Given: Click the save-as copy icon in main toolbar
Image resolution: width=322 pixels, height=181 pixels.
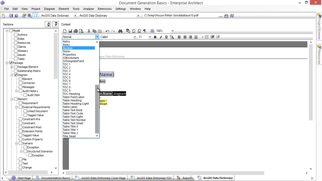Looking at the screenshot, I should [16, 16].
